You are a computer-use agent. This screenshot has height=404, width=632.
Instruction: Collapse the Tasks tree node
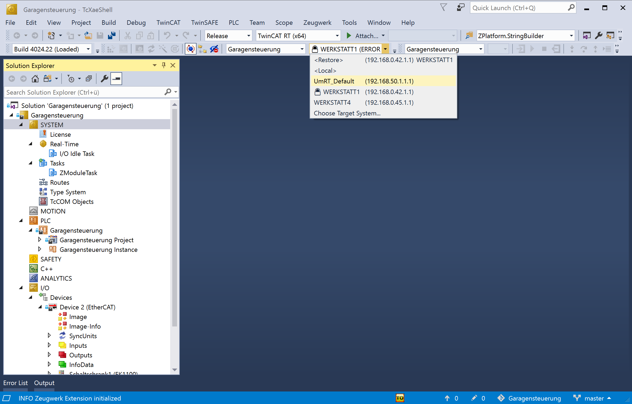pyautogui.click(x=30, y=163)
